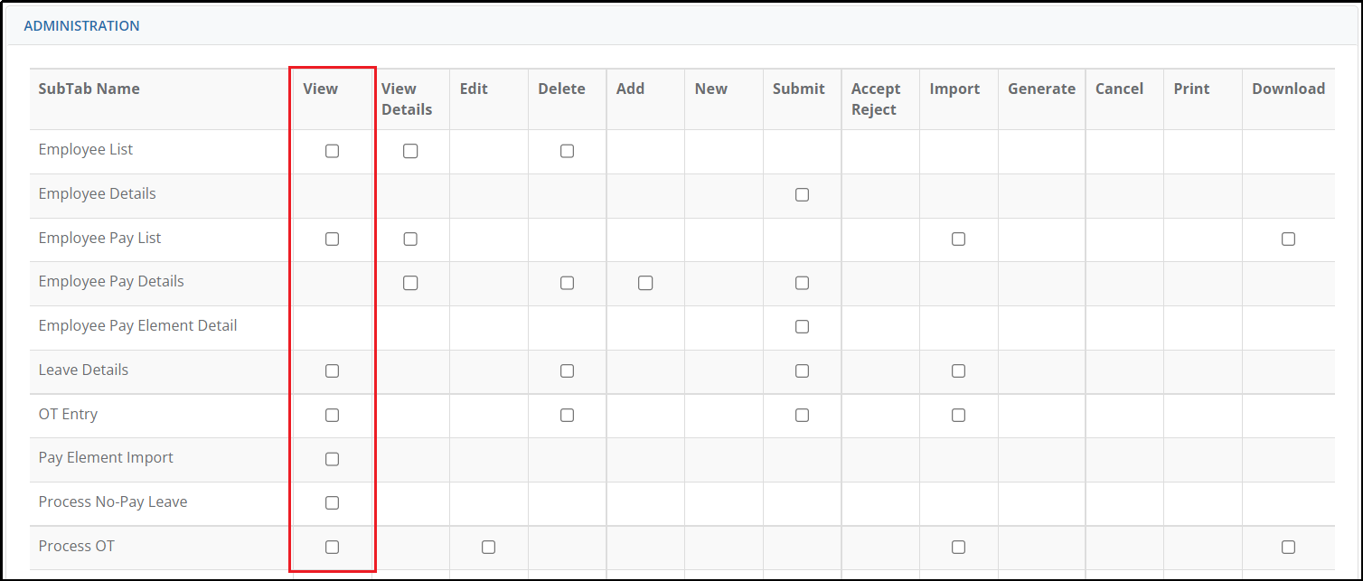Enable View Details for Employee List
The width and height of the screenshot is (1363, 581).
pos(410,151)
